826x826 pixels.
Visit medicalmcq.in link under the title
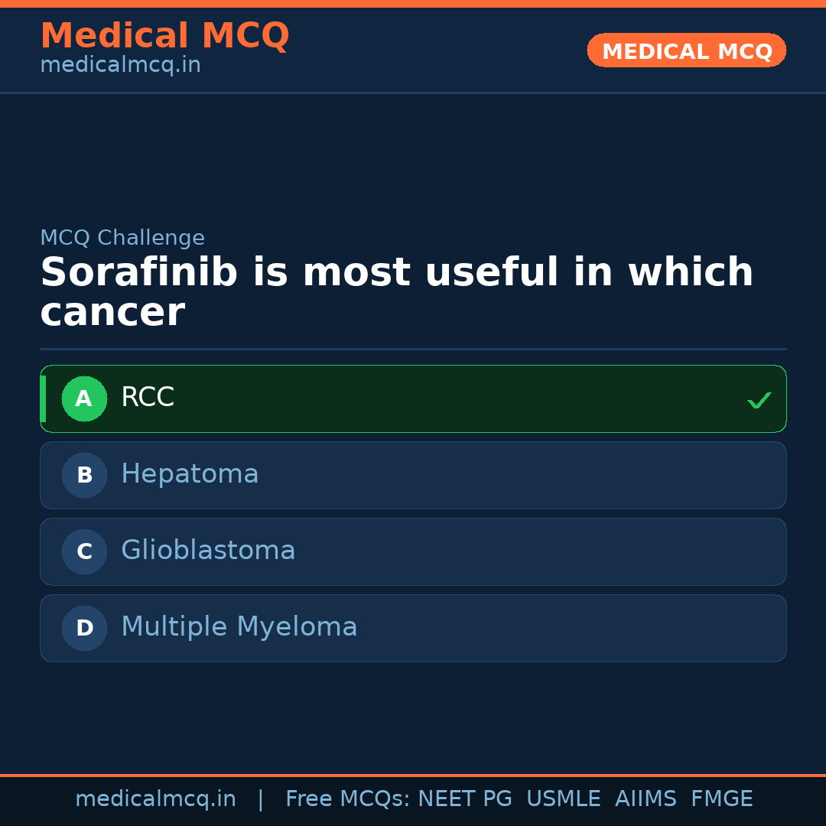point(120,66)
